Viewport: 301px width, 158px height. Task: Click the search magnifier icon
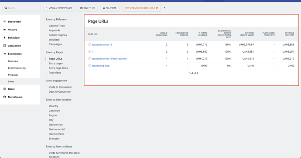point(6,8)
